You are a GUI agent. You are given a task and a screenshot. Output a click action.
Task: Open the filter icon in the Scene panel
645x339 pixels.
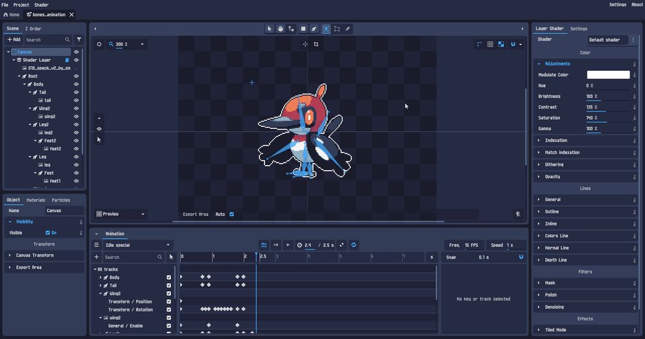[x=79, y=39]
